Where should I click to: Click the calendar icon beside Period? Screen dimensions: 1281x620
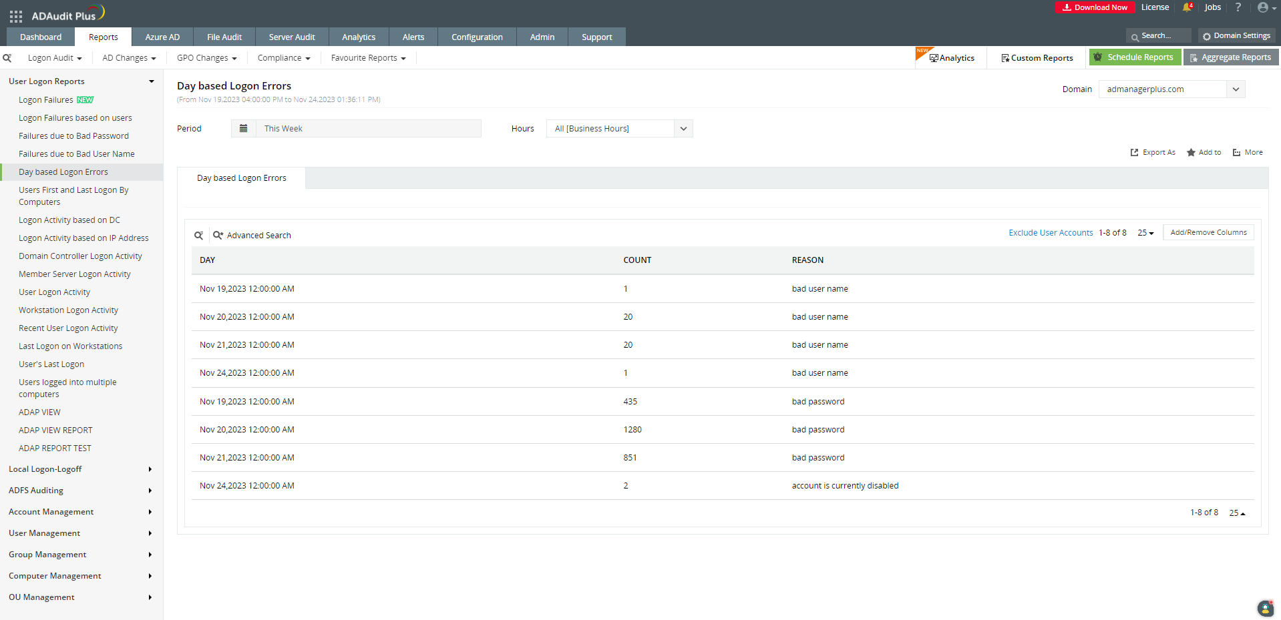coord(244,128)
